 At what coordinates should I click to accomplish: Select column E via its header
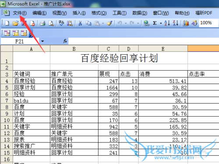(x=163, y=49)
